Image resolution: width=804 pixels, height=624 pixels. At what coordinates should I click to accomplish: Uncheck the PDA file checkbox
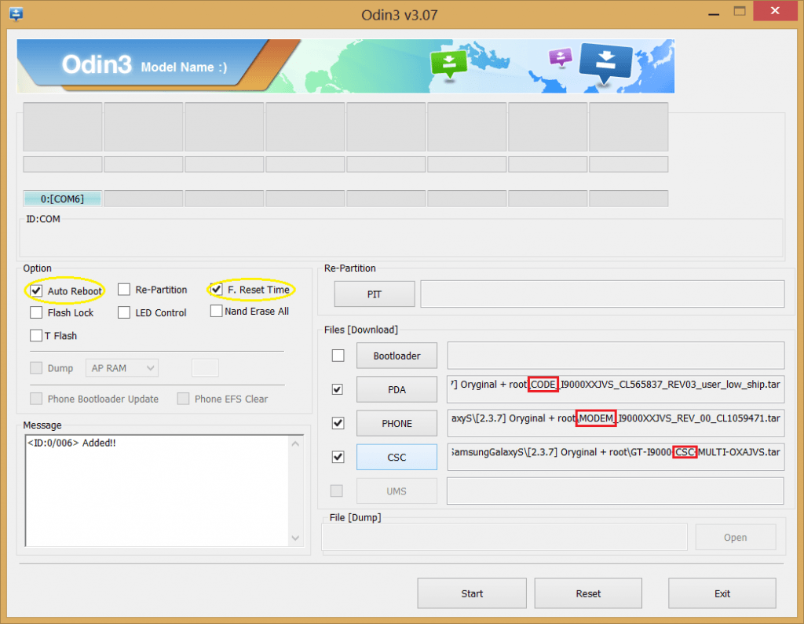(338, 389)
